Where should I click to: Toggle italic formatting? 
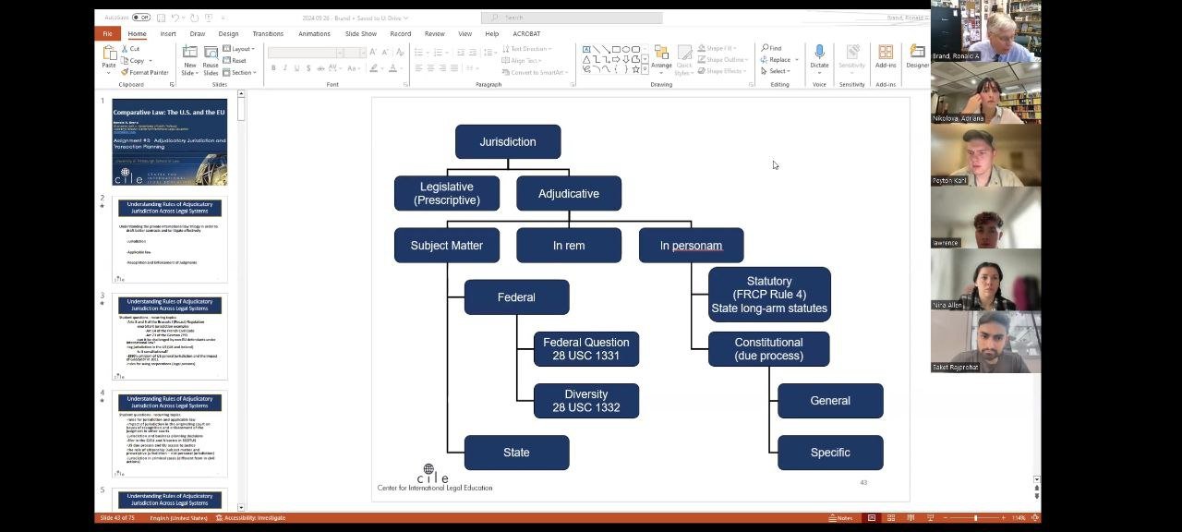284,68
